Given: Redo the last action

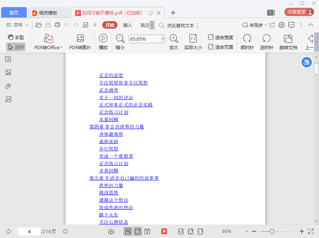Looking at the screenshot, I should click(76, 25).
